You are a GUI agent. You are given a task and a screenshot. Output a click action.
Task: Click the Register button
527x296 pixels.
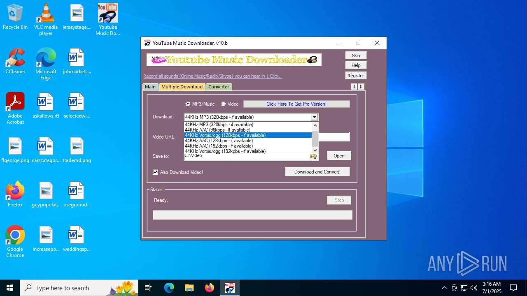click(356, 76)
